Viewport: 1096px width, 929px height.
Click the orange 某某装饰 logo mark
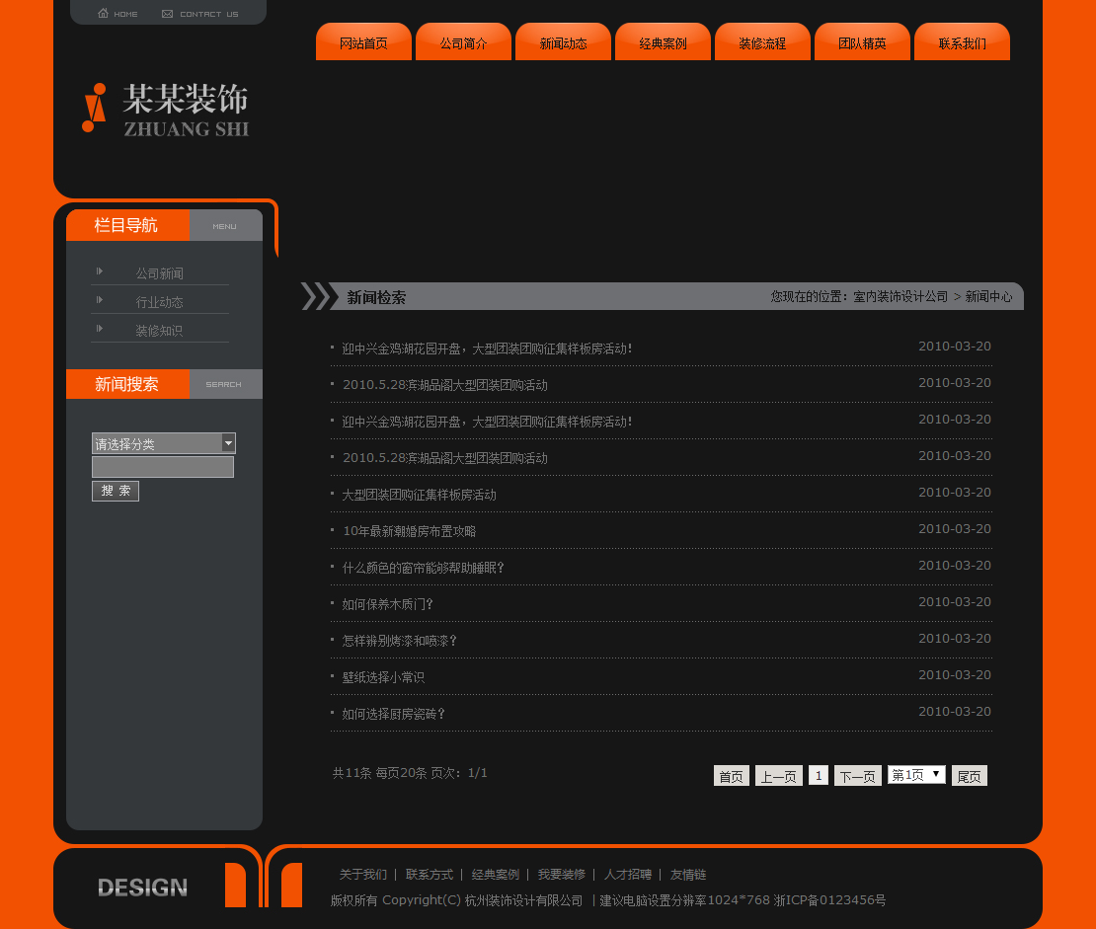point(93,107)
